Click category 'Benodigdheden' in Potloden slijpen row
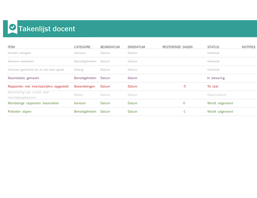257x198 pixels. coord(85,112)
